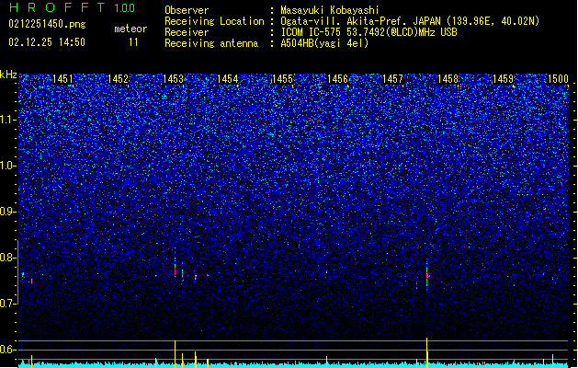Click the 0.9 kHz axis label

click(8, 212)
